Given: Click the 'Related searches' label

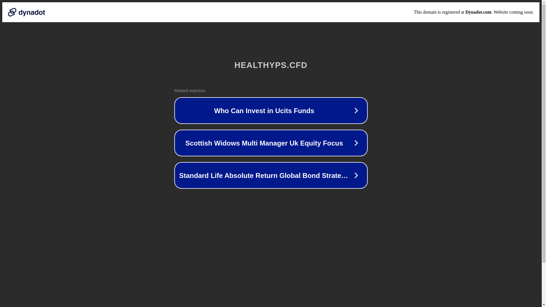Looking at the screenshot, I should pos(190,91).
